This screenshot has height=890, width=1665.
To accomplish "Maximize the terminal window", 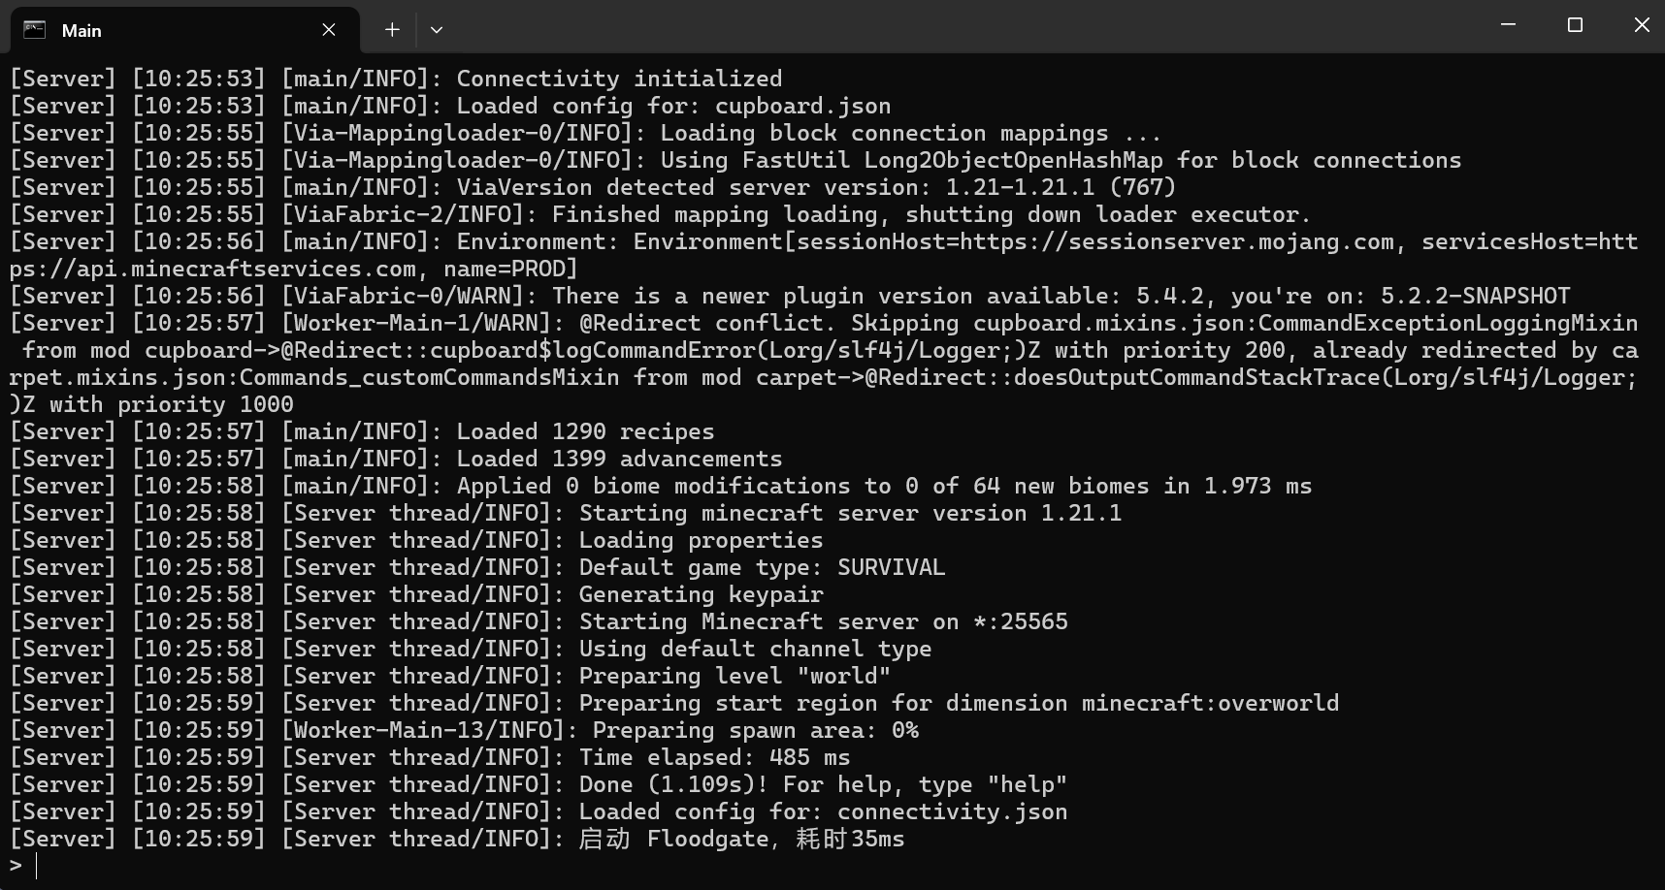I will coord(1575,25).
